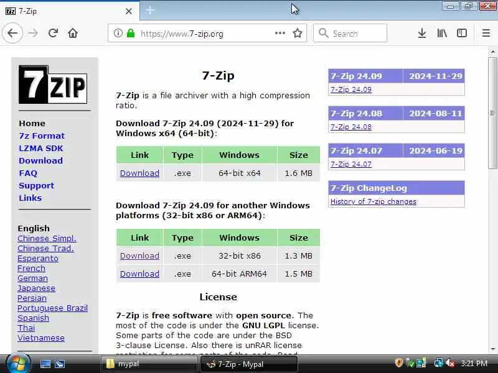
Task: Click the vertical scrollbar thumb
Action: click(492, 113)
